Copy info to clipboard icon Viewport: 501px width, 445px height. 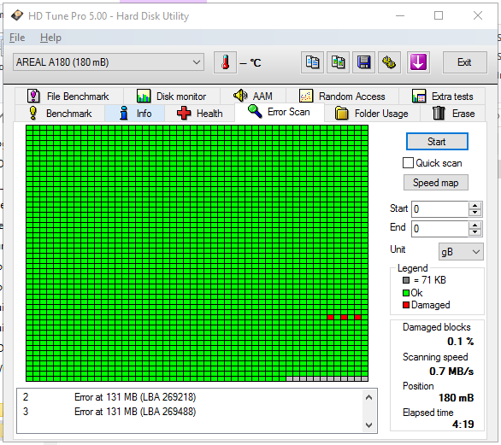[312, 62]
